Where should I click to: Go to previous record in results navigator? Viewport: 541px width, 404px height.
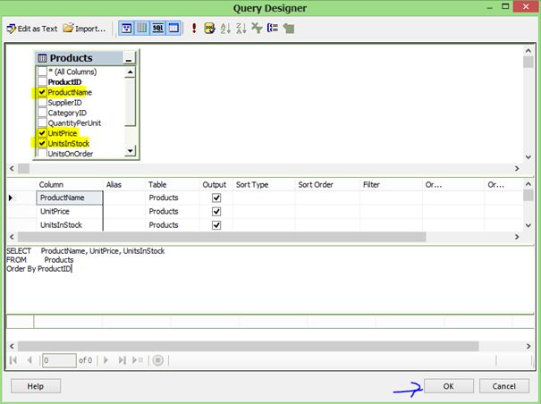click(30, 360)
